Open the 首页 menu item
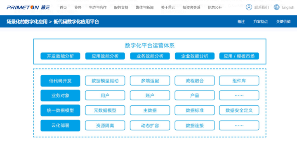Viewport: 297px width, 159px height. click(63, 7)
